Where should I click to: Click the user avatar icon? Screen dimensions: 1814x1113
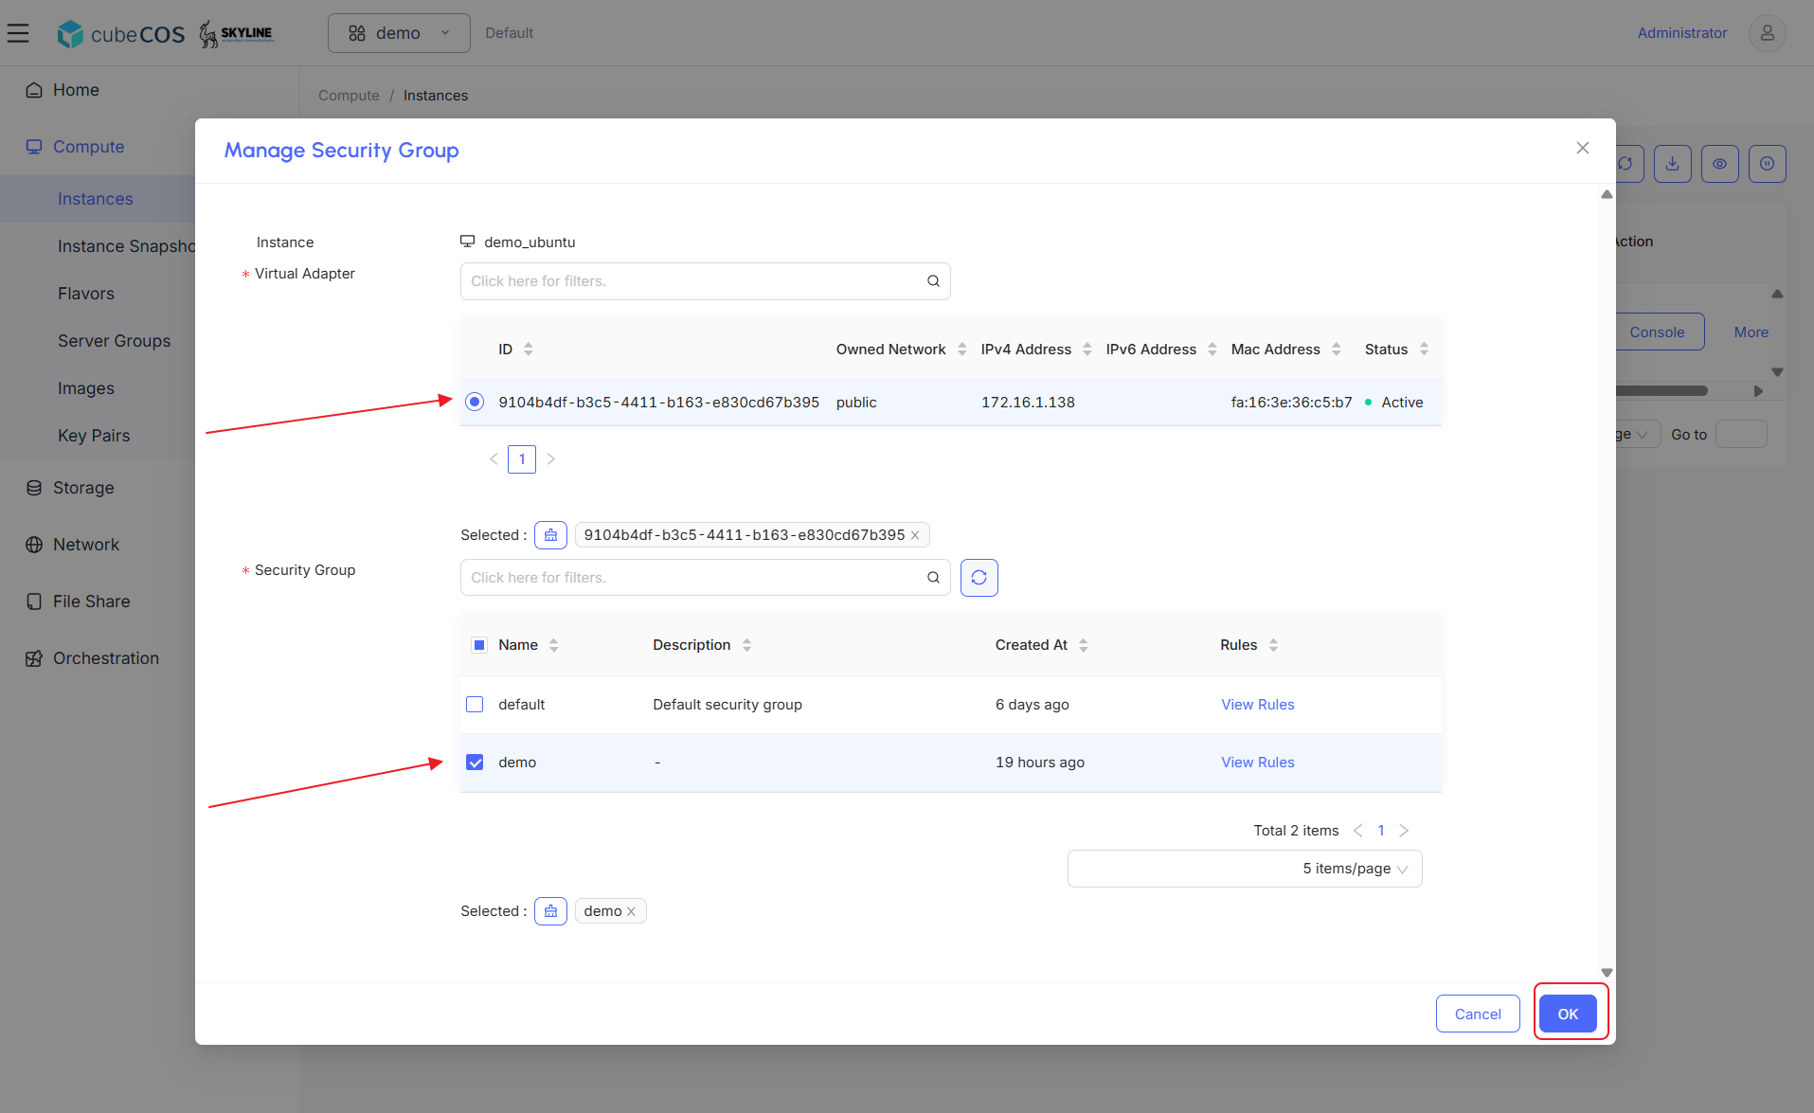click(1767, 33)
